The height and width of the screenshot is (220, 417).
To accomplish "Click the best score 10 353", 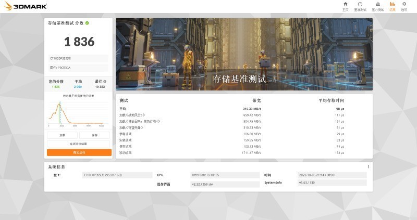I will tap(100, 87).
